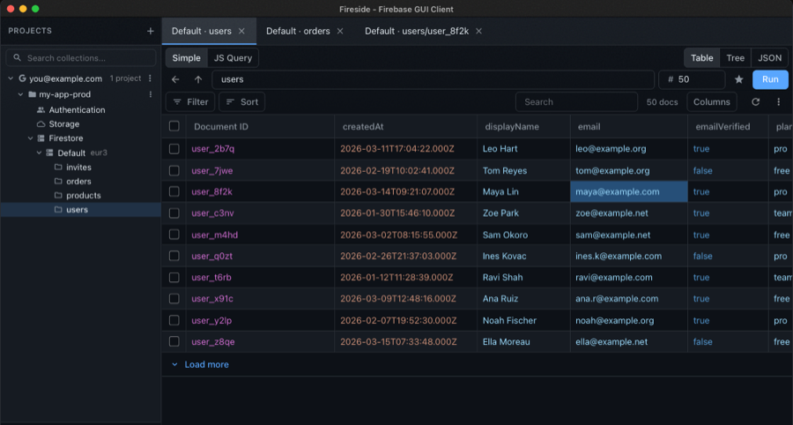Viewport: 793px width, 425px height.
Task: Open the my-app-prod project options menu
Action: tap(150, 94)
